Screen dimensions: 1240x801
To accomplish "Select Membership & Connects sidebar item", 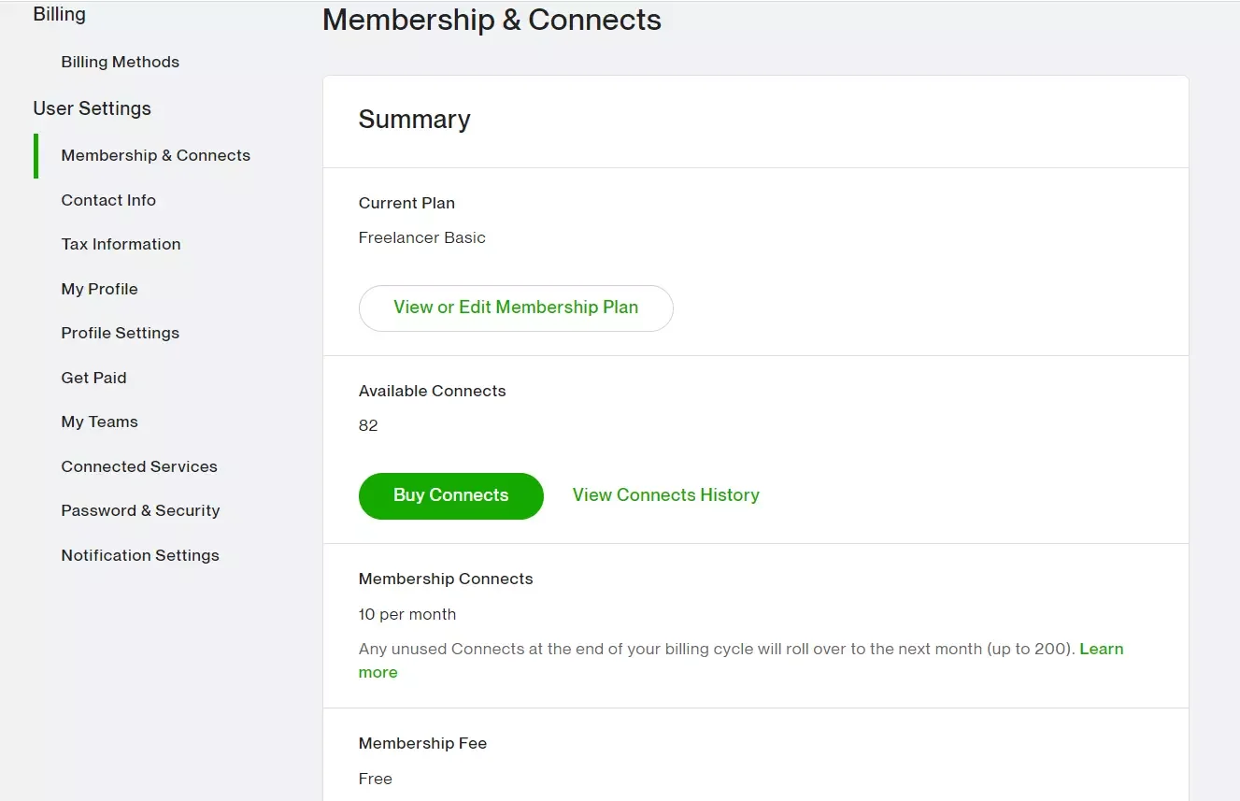I will 155,155.
